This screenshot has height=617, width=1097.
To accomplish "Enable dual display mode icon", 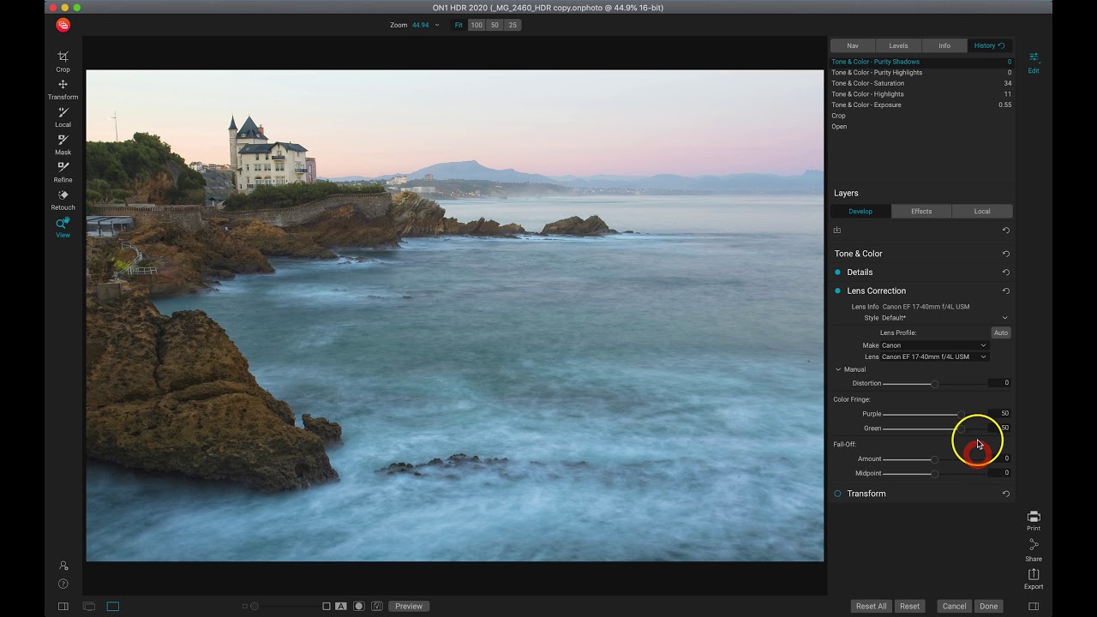I will tap(89, 606).
